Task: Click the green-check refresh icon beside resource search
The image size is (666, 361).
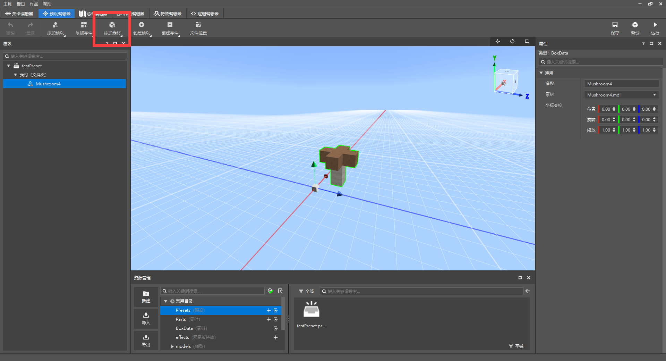Action: [x=271, y=291]
